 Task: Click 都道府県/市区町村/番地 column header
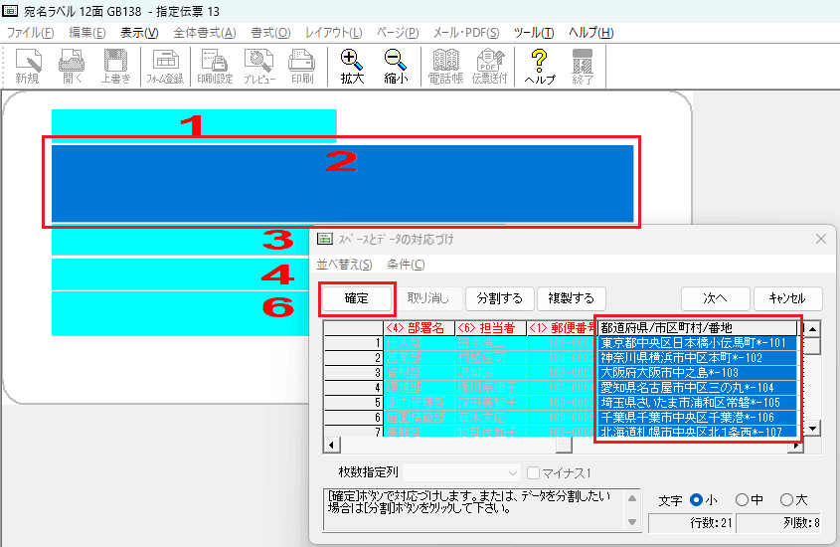tap(698, 328)
